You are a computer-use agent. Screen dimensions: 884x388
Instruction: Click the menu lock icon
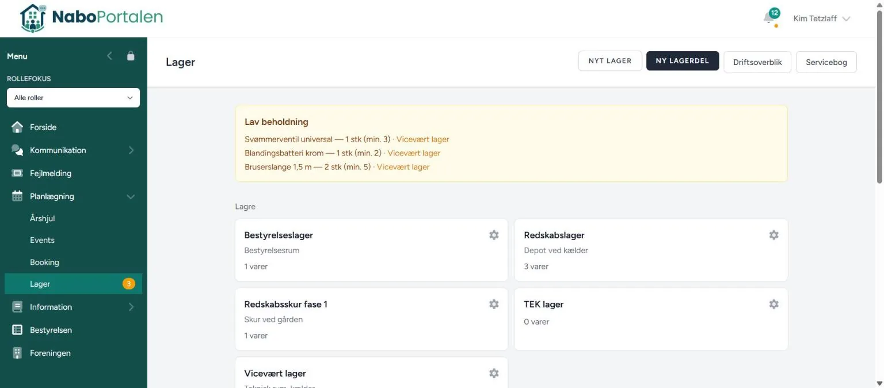coord(131,56)
